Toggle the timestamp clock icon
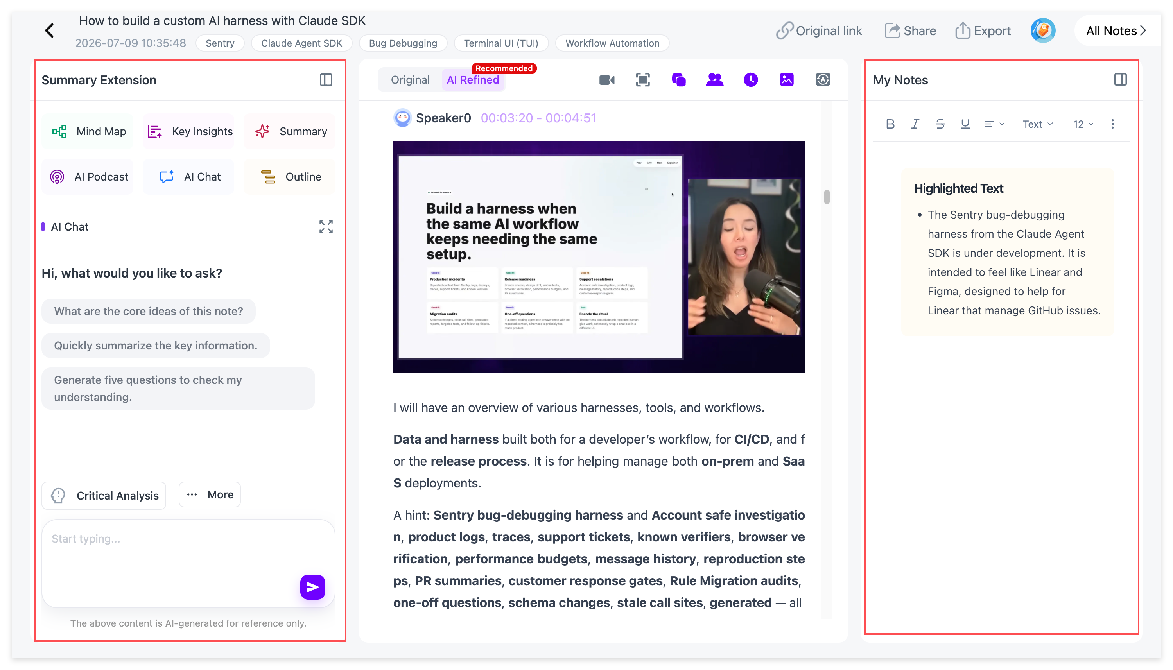The width and height of the screenshot is (1173, 670). point(750,80)
